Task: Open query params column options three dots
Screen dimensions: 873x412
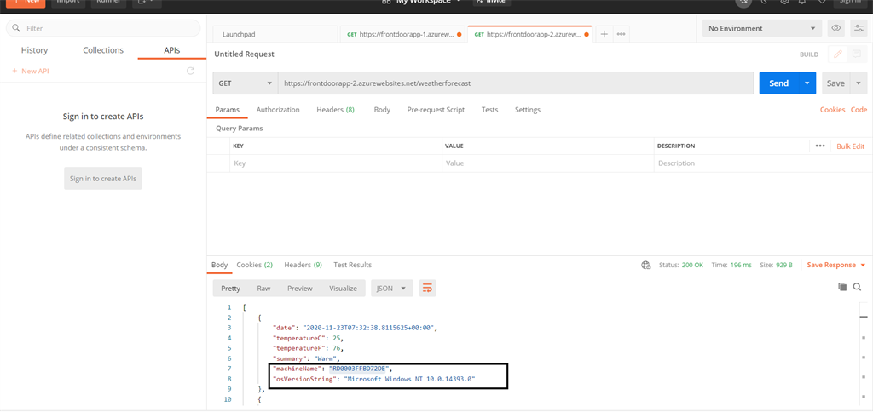Action: coord(819,146)
